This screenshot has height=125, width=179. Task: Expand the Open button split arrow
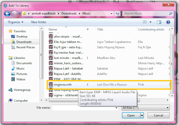pyautogui.click(x=142, y=116)
